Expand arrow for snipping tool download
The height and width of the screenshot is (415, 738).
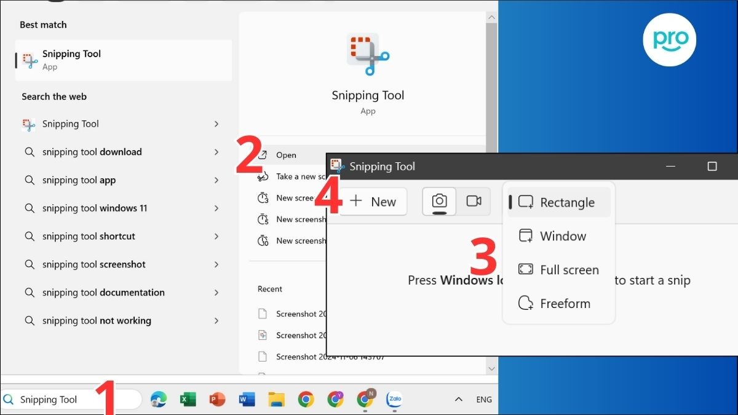pyautogui.click(x=216, y=152)
